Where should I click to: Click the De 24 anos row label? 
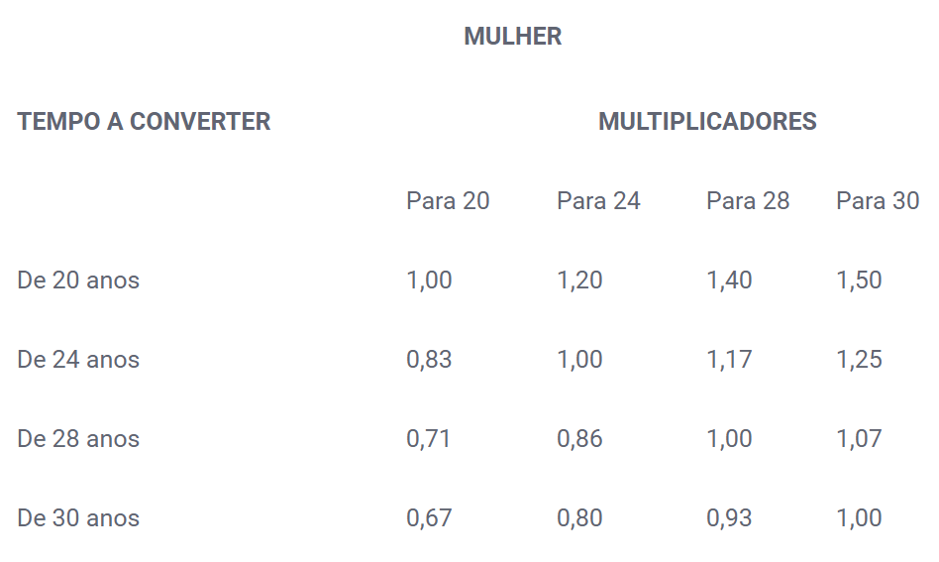(x=78, y=360)
